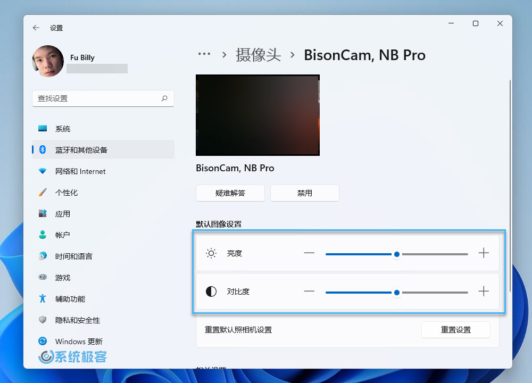Click the 重置设置 button
Image resolution: width=532 pixels, height=383 pixels.
click(x=456, y=330)
